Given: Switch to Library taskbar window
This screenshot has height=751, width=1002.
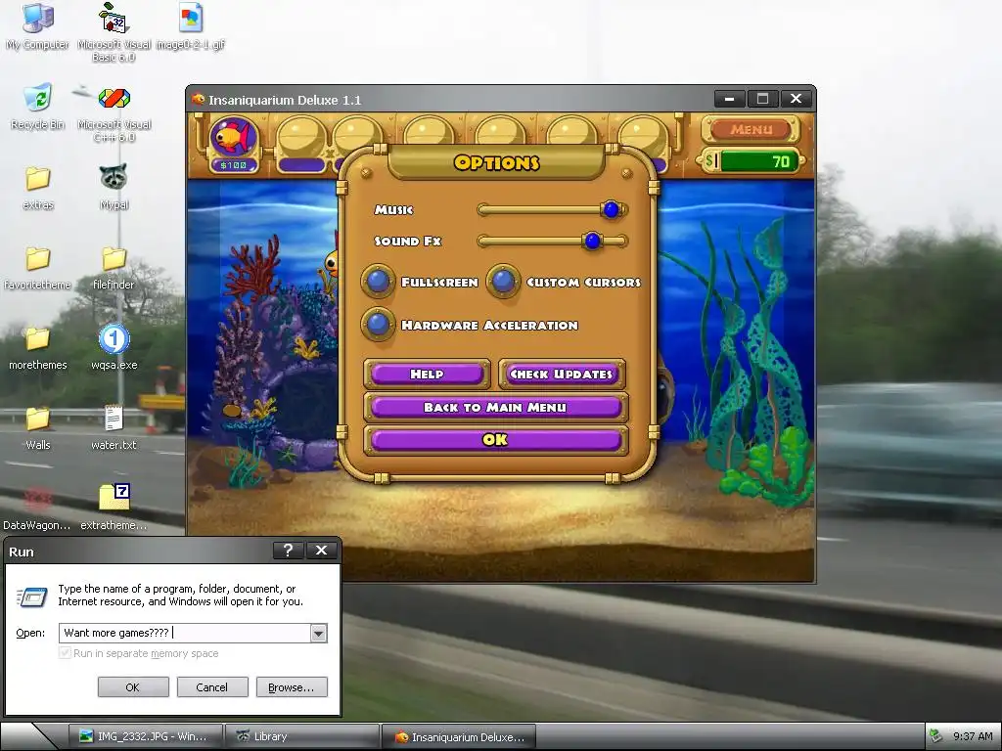Looking at the screenshot, I should (302, 736).
